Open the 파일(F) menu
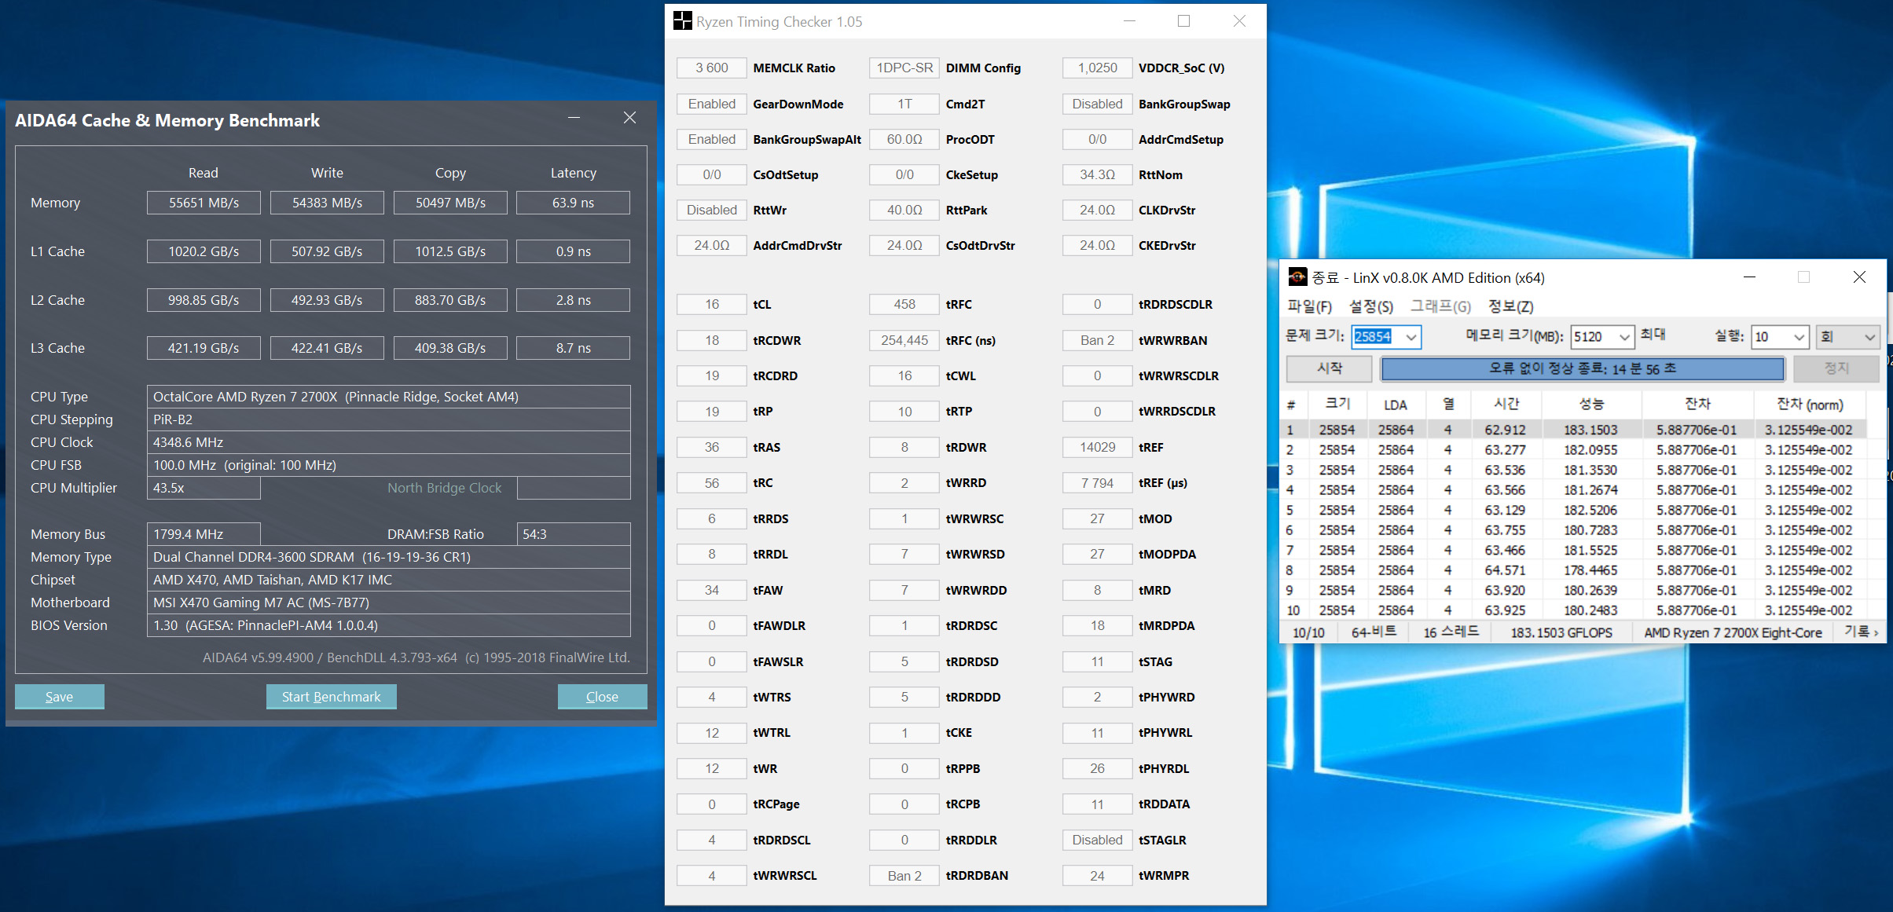The image size is (1893, 912). point(1309,306)
